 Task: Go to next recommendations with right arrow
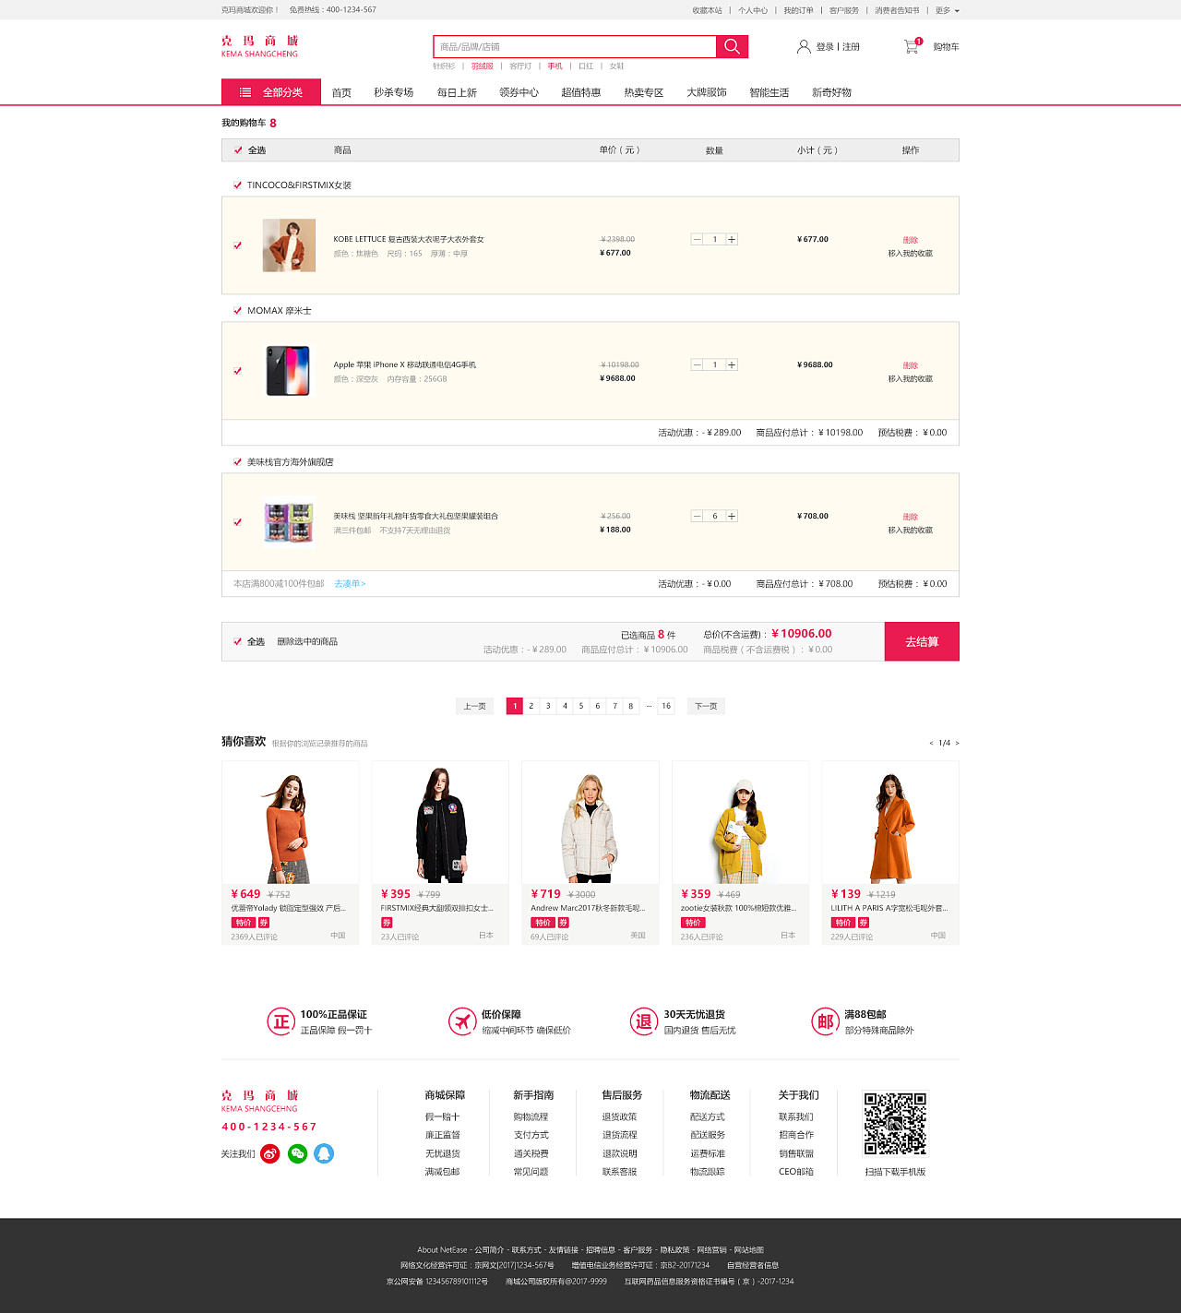coord(957,743)
